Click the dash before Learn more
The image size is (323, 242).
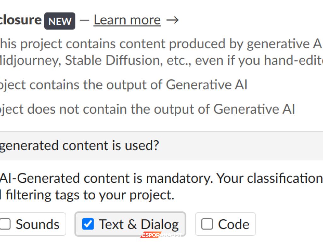[84, 20]
